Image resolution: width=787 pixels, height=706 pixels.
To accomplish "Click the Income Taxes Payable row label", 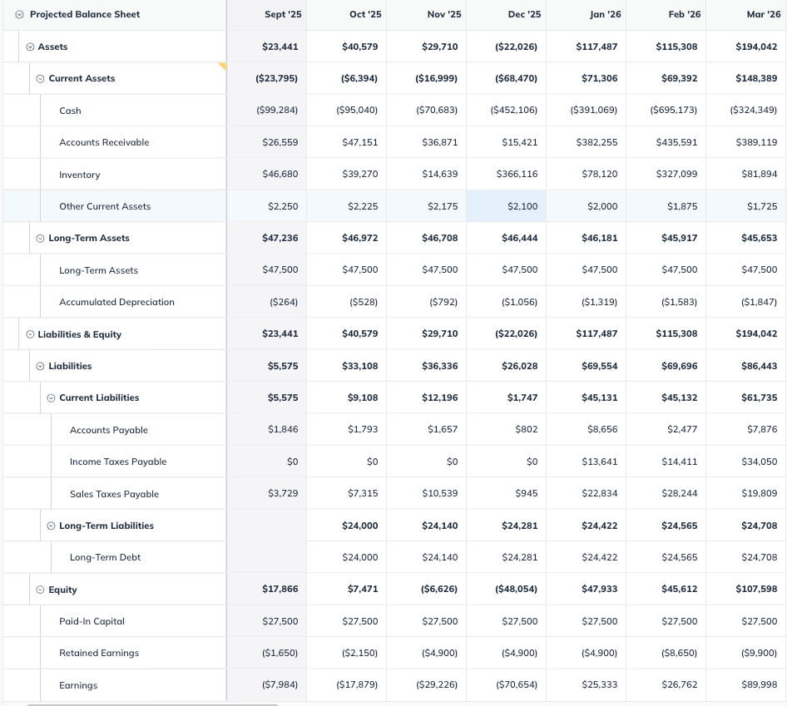I will [118, 462].
